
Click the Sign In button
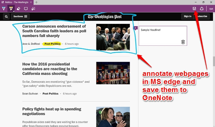[x=187, y=16]
